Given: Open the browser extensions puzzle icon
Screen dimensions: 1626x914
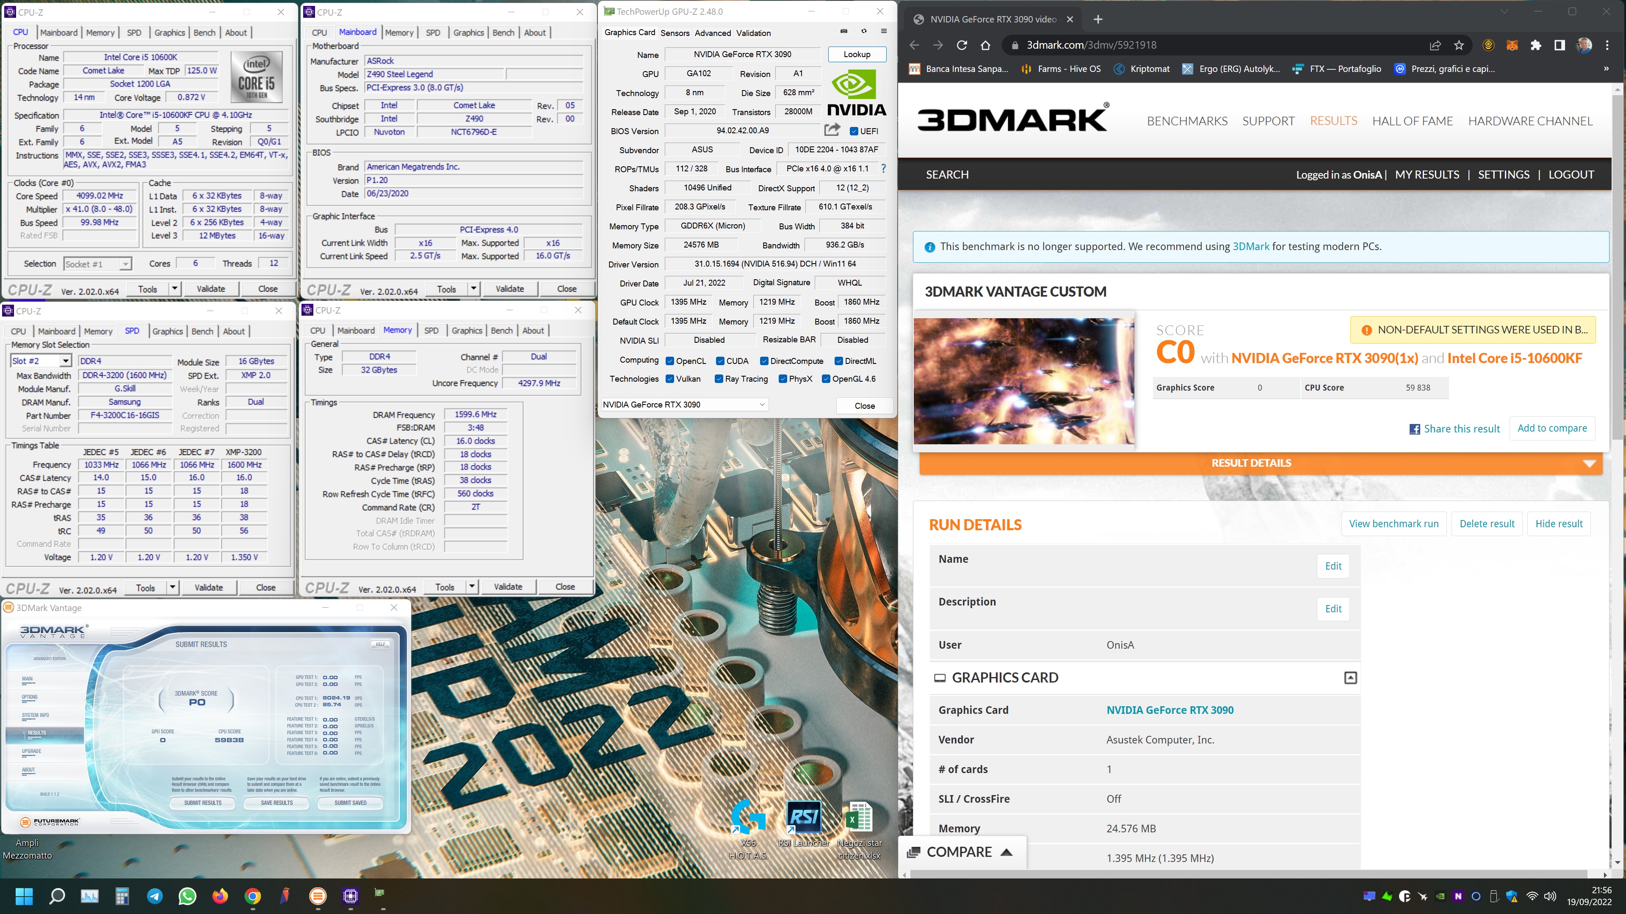Looking at the screenshot, I should [x=1536, y=45].
